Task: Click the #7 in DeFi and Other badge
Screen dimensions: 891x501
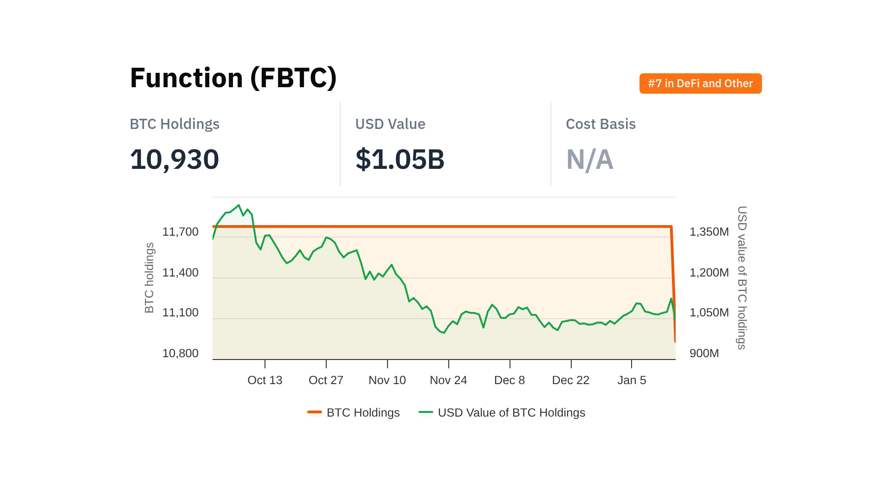Action: pos(700,83)
